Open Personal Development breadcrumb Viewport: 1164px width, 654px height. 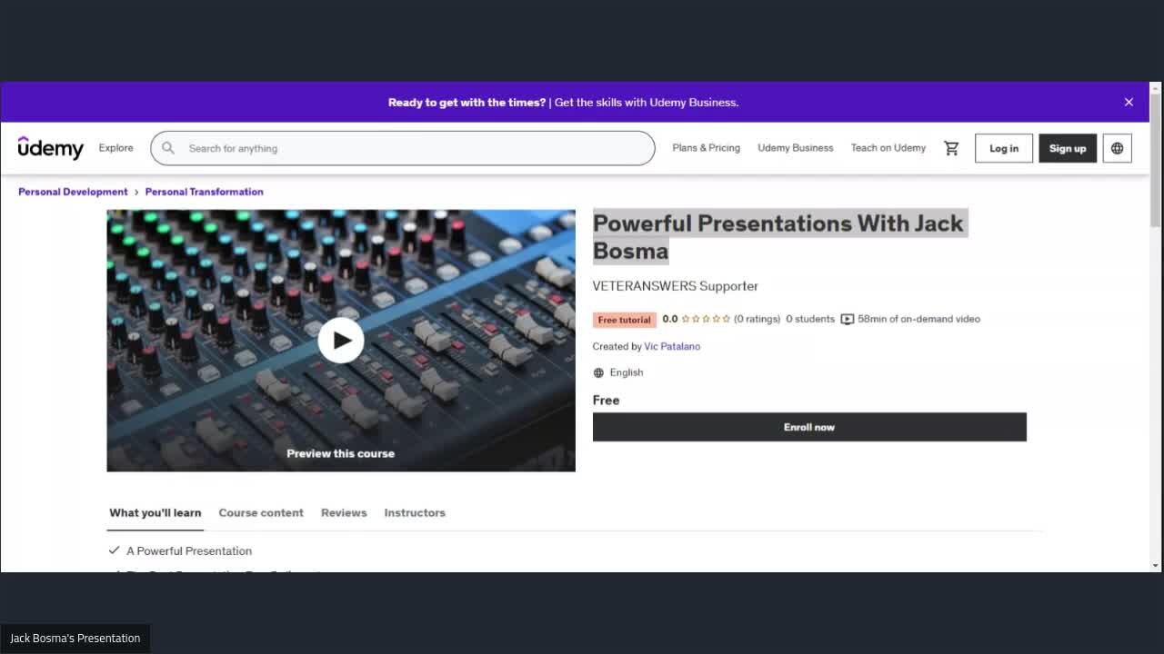73,192
